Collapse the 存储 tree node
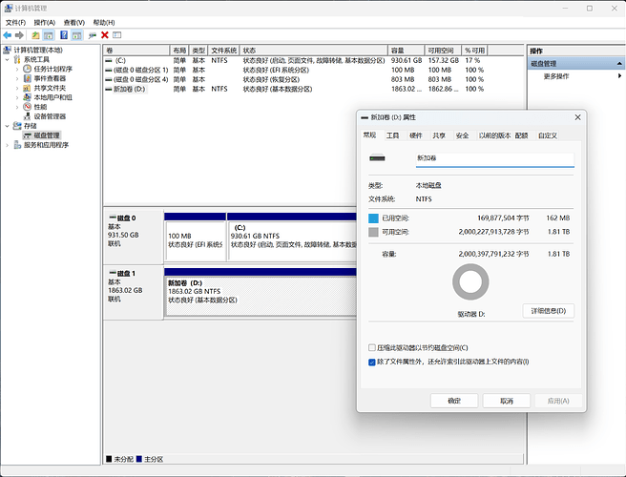 click(9, 126)
